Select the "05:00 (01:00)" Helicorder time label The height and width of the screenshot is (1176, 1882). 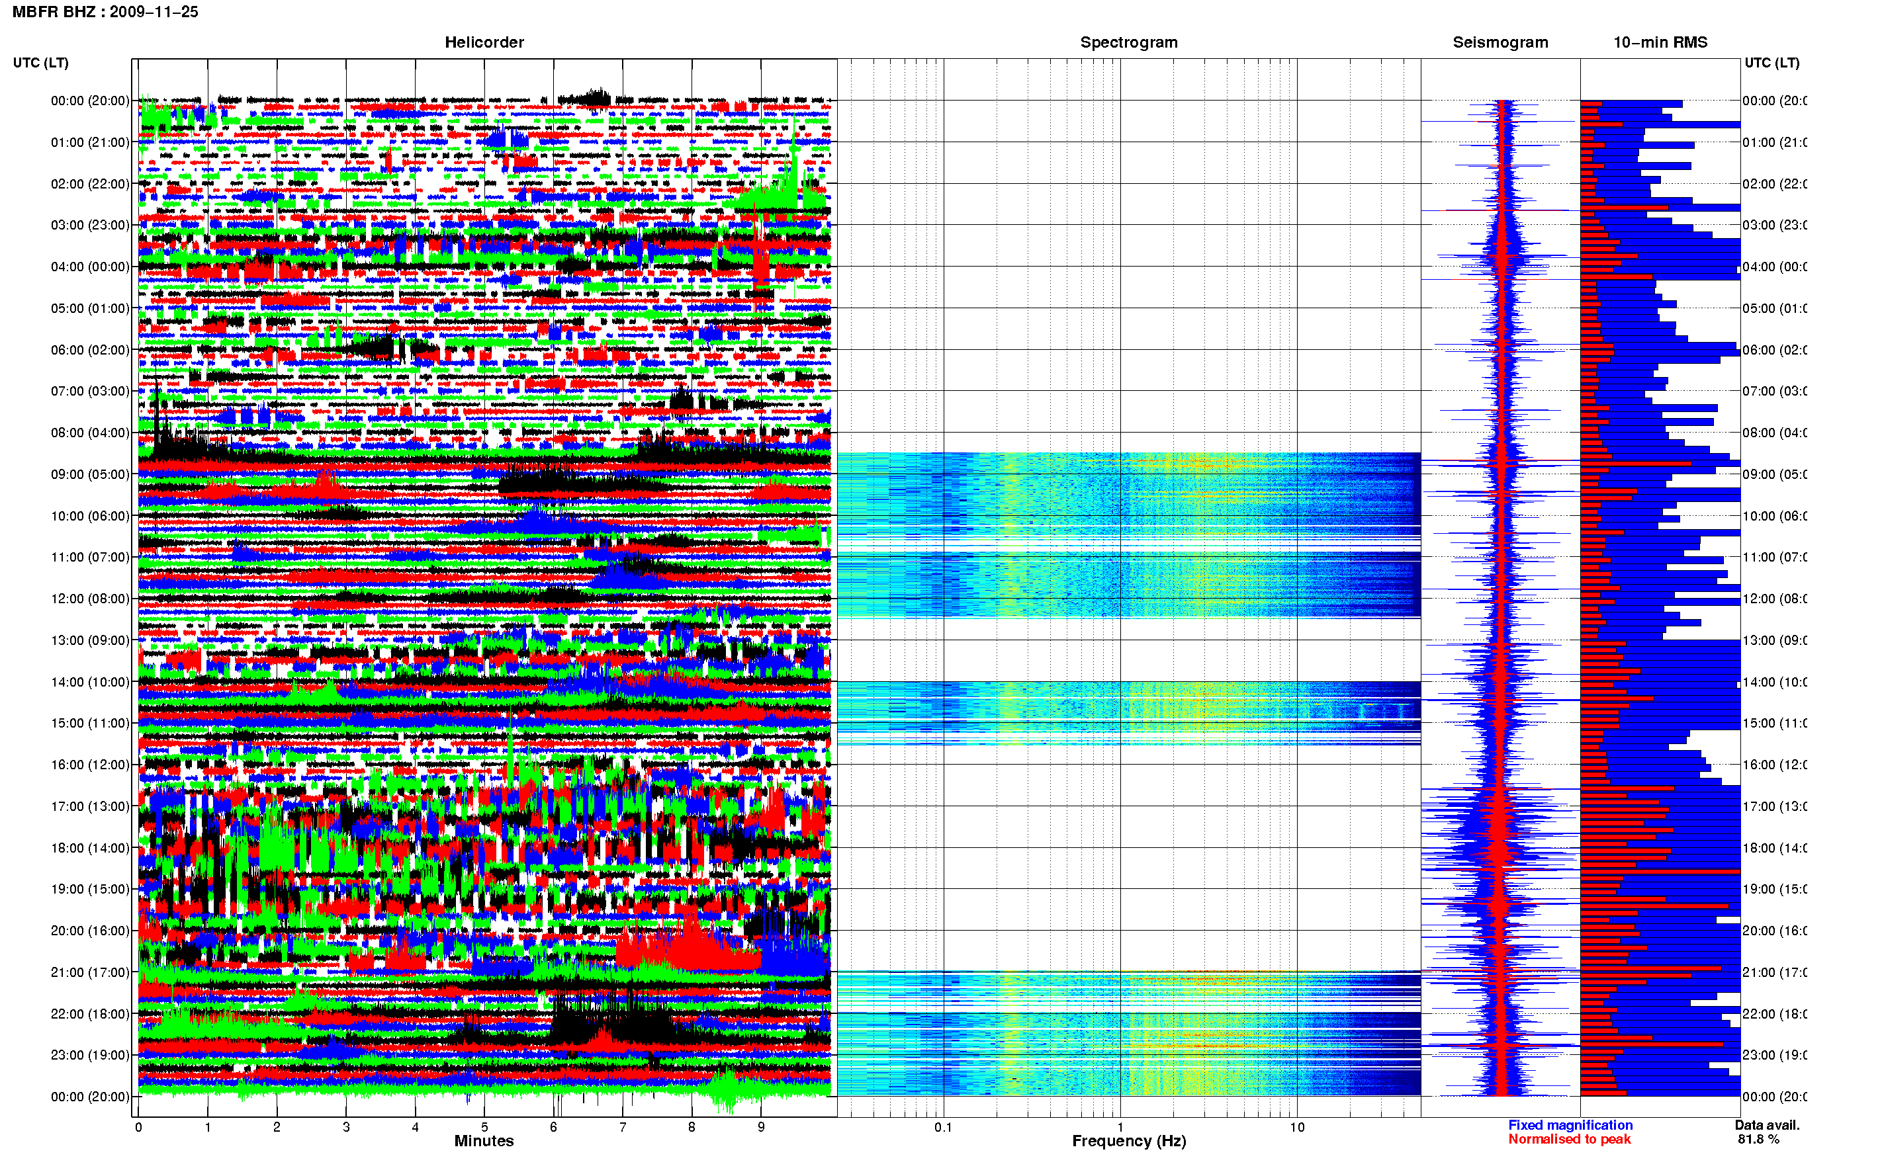tap(90, 308)
